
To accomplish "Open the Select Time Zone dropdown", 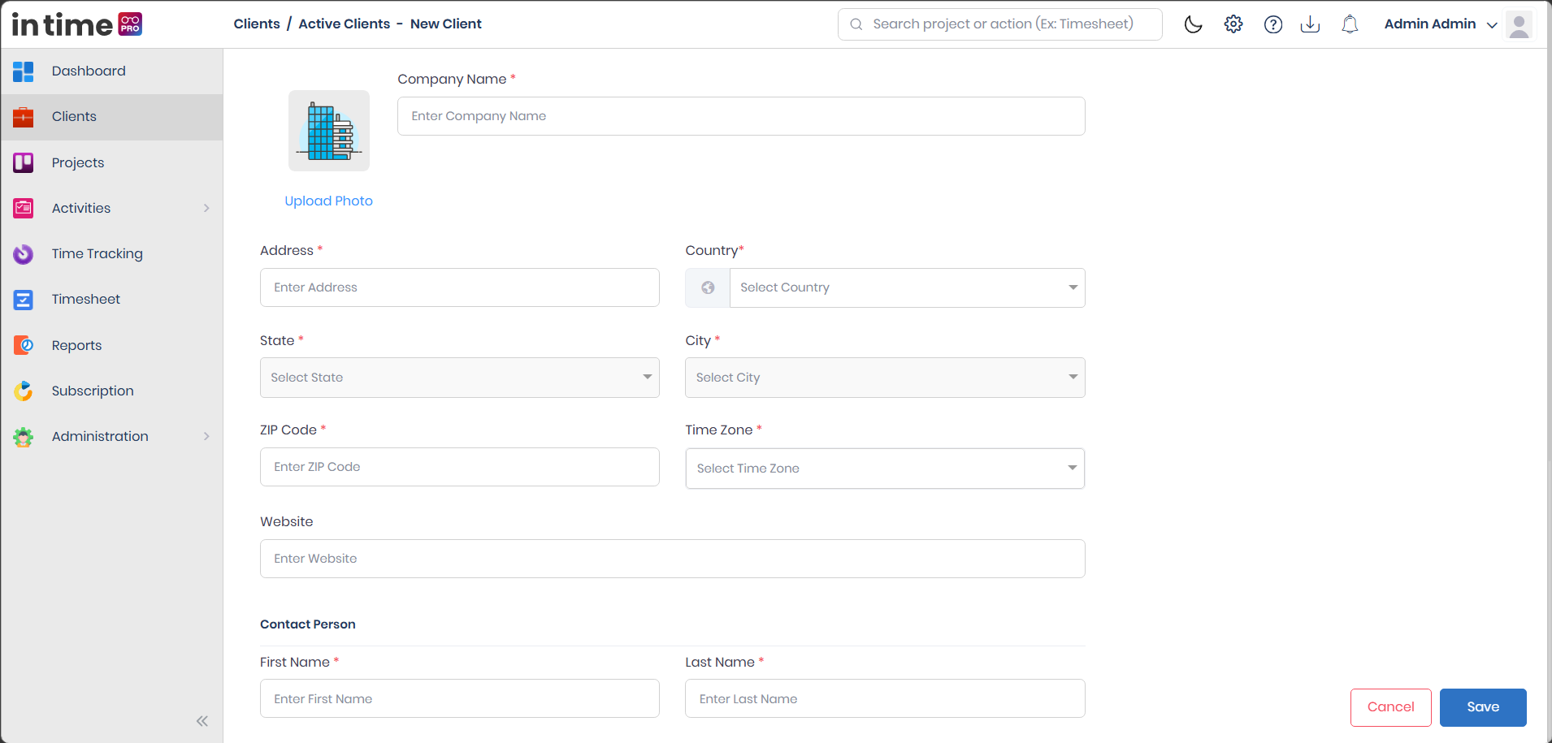I will tap(885, 469).
